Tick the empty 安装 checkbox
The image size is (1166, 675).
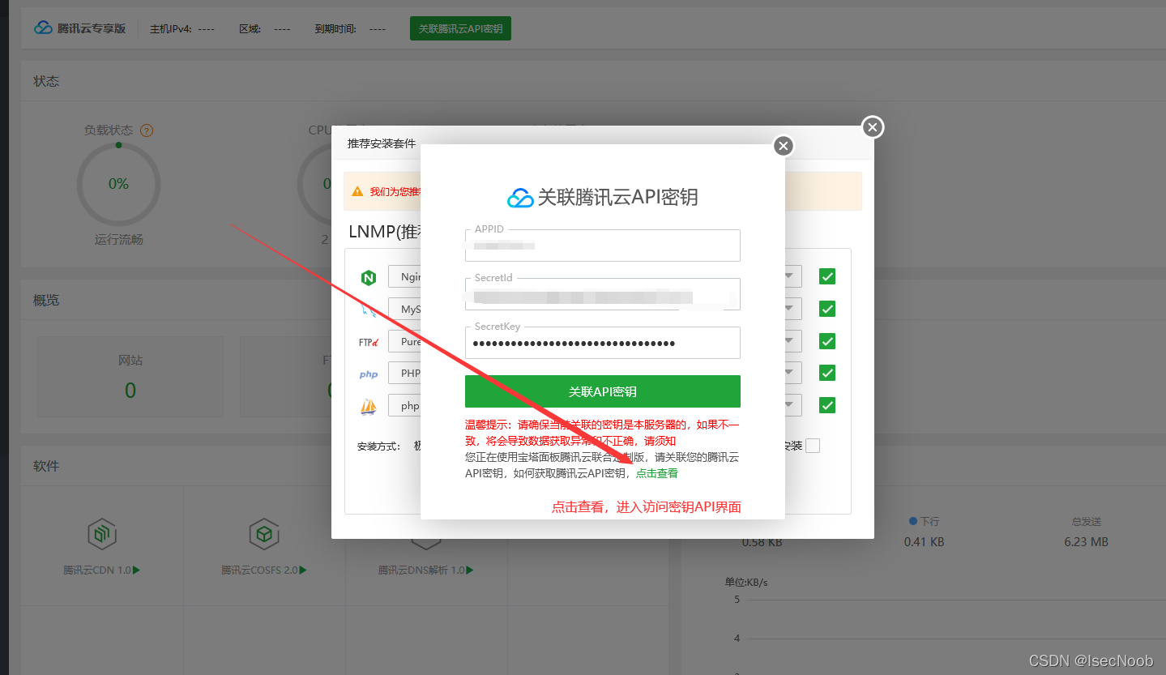[x=813, y=446]
